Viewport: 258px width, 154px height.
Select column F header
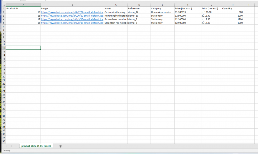[188, 5]
